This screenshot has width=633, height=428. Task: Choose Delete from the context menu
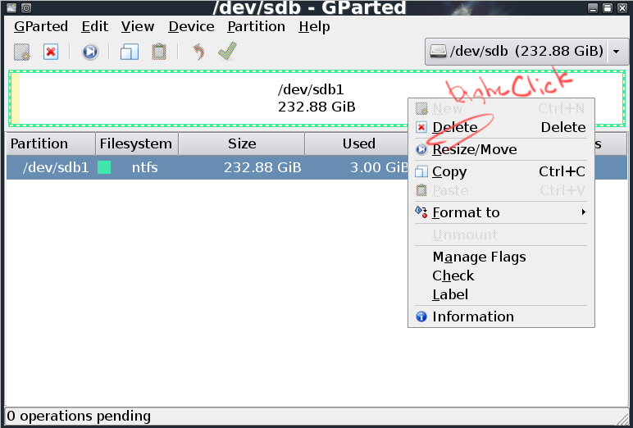[501, 128]
